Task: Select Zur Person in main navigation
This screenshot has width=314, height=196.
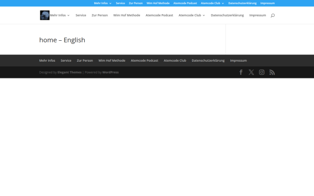Action: click(100, 15)
